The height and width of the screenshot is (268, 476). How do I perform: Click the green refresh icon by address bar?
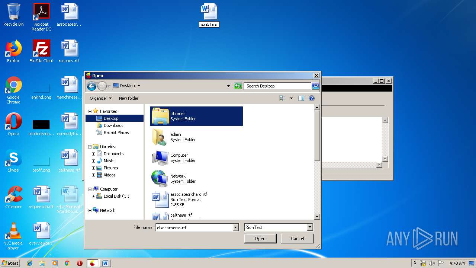click(238, 86)
